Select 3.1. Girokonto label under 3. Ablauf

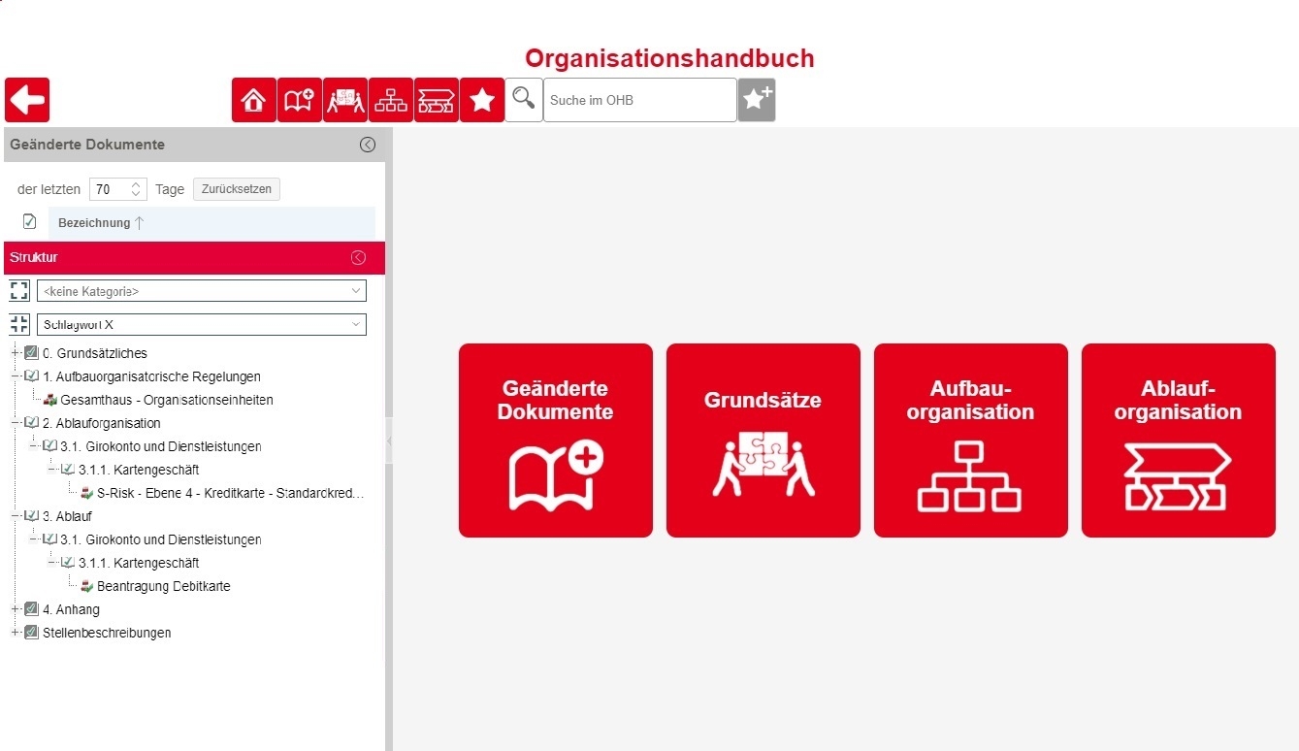(x=161, y=539)
